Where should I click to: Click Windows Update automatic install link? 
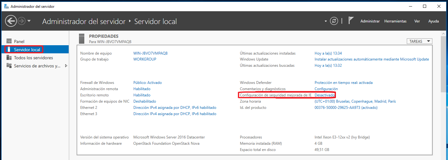pos(372,59)
